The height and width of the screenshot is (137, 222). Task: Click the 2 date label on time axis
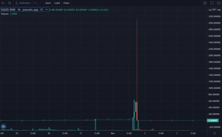[x=145, y=133]
